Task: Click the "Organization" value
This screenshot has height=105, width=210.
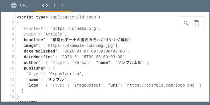Action: (x=65, y=74)
